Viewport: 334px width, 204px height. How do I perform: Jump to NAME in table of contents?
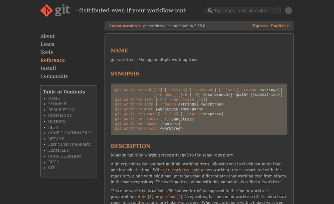click(x=54, y=98)
